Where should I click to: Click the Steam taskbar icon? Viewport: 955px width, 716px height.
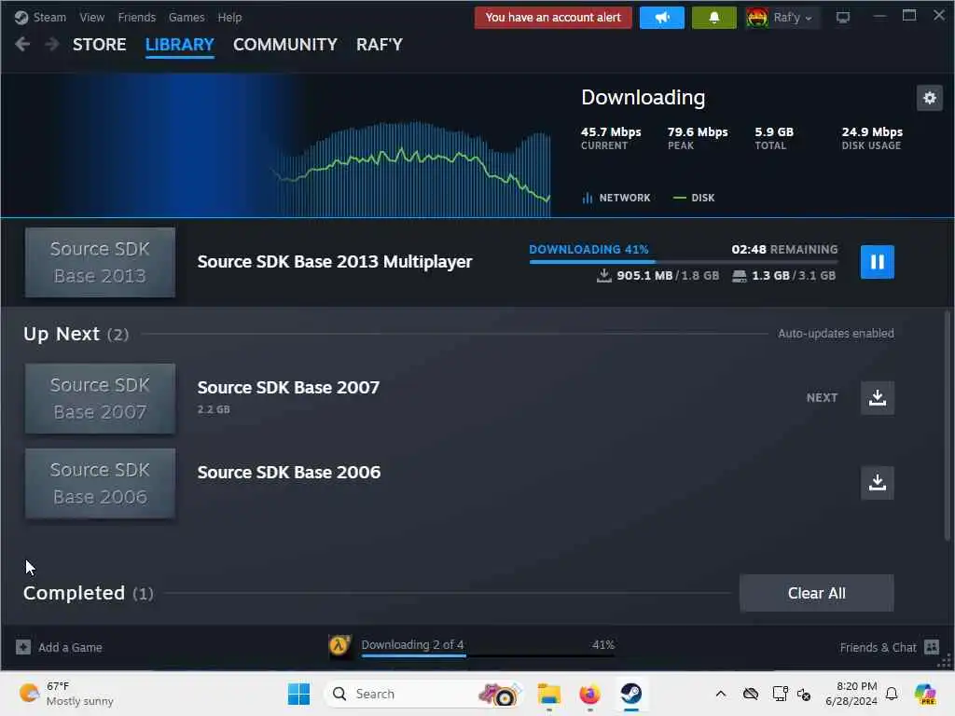click(631, 694)
